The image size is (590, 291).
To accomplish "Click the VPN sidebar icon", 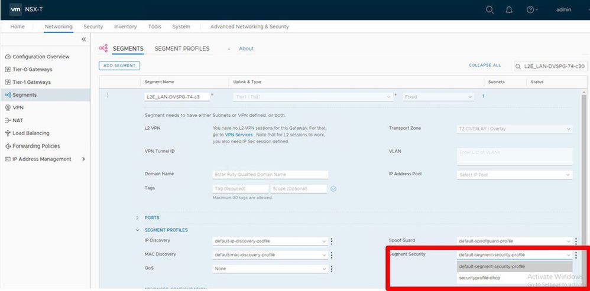I will click(x=8, y=108).
